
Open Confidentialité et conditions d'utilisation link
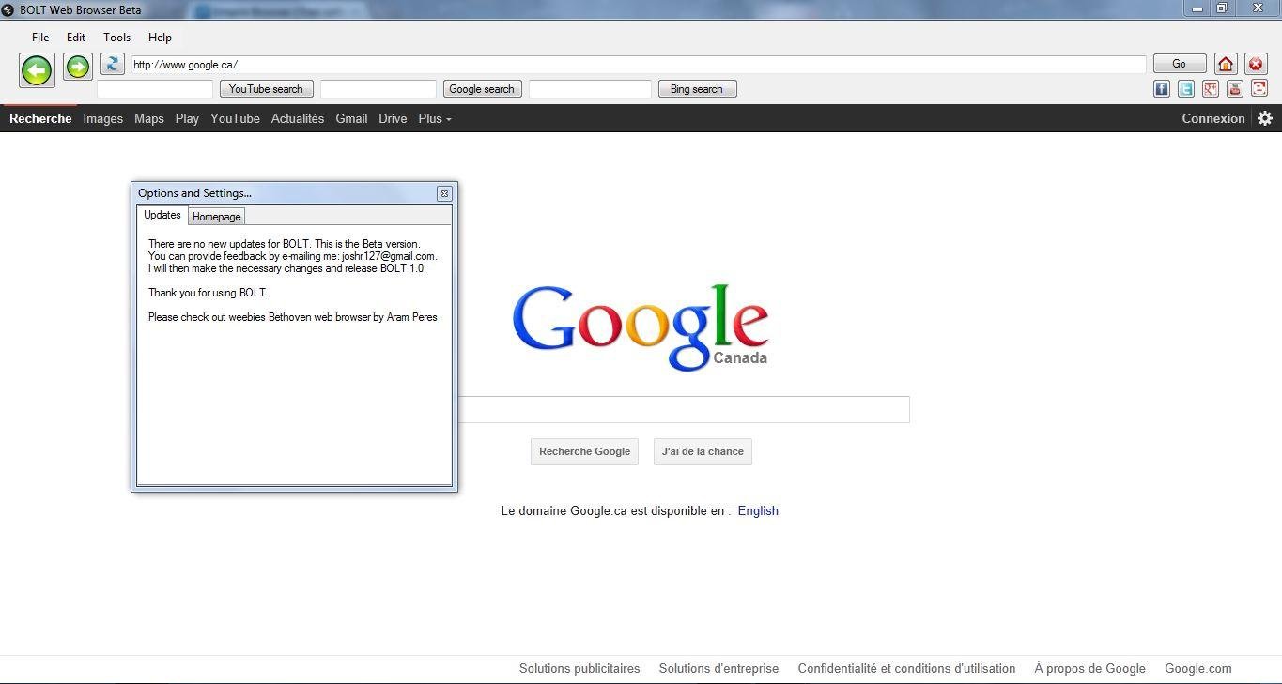[906, 669]
